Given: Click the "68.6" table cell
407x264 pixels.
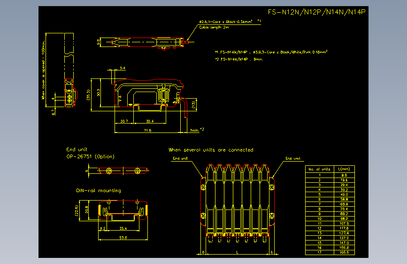Looking at the screenshot, I should (344, 204).
